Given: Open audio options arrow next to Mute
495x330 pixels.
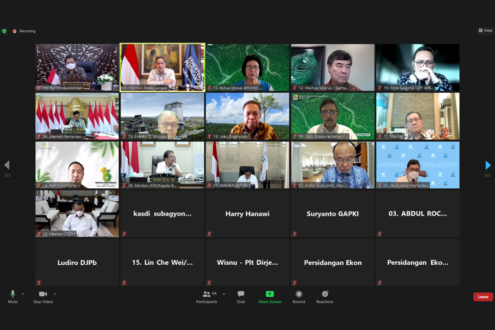Looking at the screenshot, I should (x=23, y=294).
